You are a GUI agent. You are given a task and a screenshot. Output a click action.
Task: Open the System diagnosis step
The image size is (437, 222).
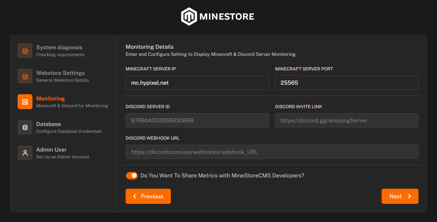(x=59, y=51)
